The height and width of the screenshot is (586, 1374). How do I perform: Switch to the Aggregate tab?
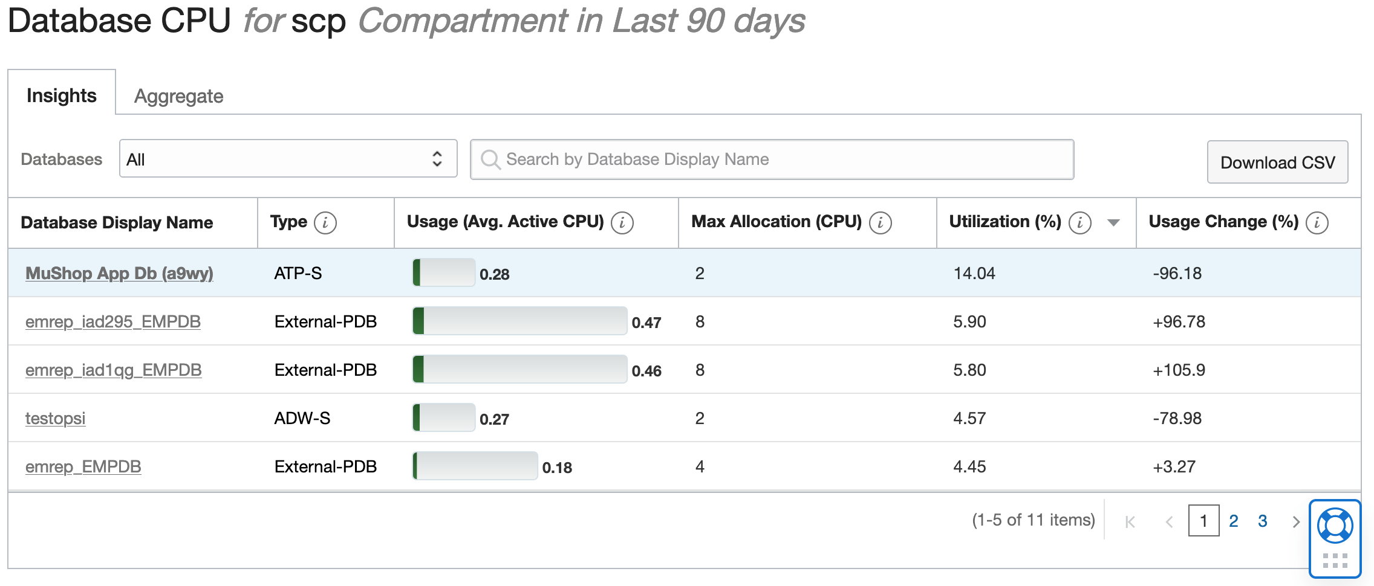[x=178, y=96]
